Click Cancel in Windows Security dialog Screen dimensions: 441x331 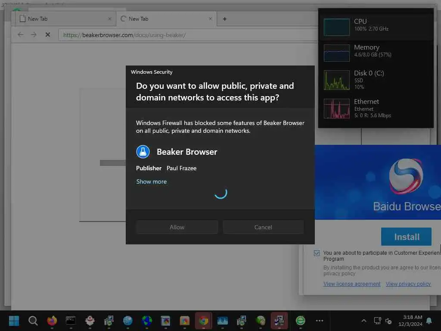tap(263, 227)
